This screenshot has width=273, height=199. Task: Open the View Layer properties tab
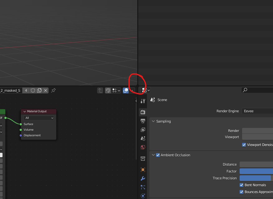click(x=143, y=129)
